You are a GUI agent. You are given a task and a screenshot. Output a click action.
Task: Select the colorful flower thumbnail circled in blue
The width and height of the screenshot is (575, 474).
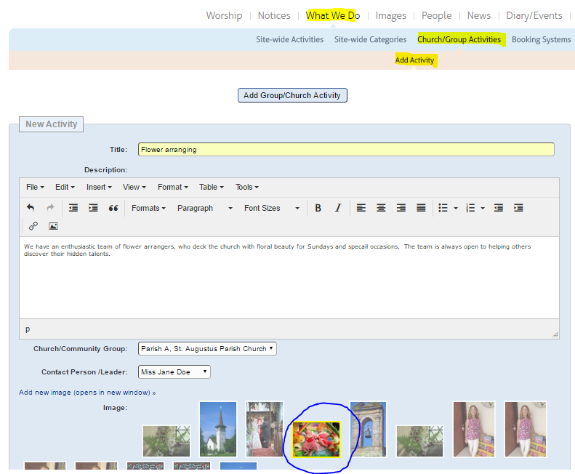pos(316,439)
